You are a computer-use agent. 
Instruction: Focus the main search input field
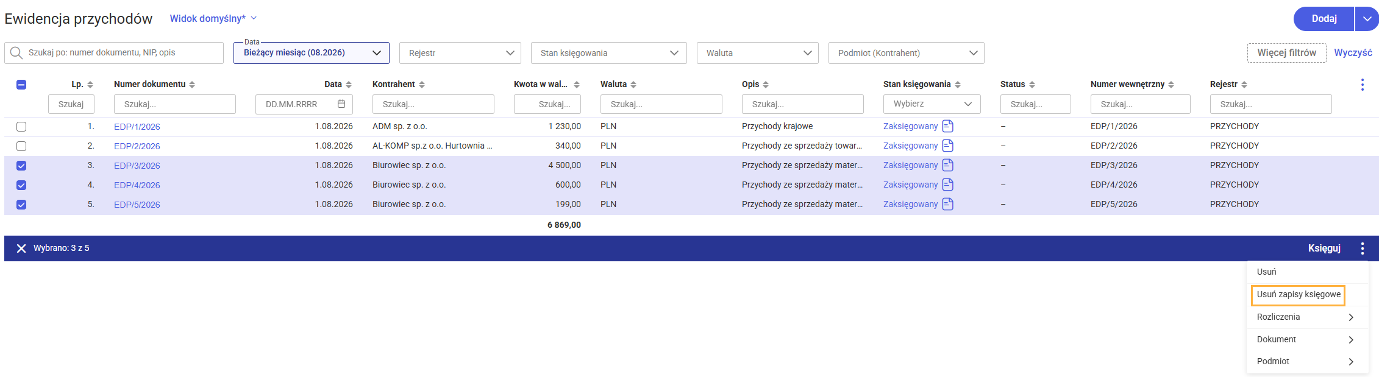(x=114, y=53)
